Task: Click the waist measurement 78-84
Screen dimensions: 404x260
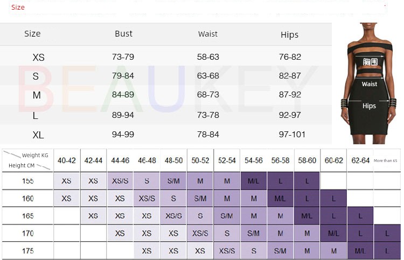Action: [x=207, y=135]
